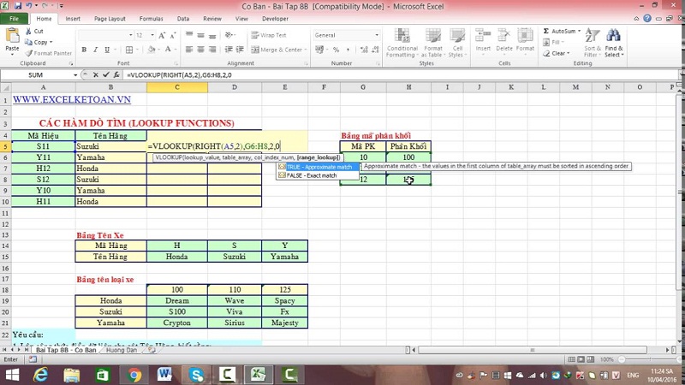Screen dimensions: 685x385
Task: Click the Cut scissors icon
Action: (28, 32)
